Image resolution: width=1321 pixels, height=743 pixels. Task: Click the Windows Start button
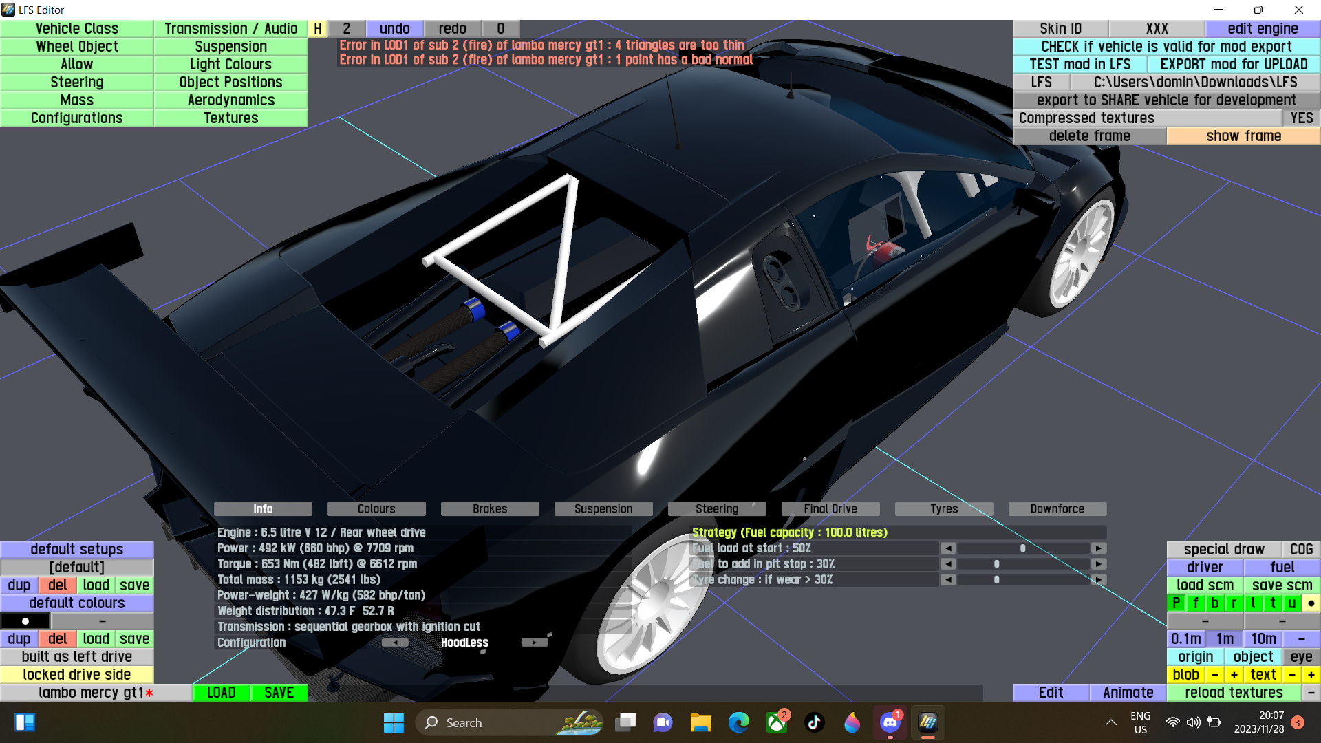(x=394, y=722)
